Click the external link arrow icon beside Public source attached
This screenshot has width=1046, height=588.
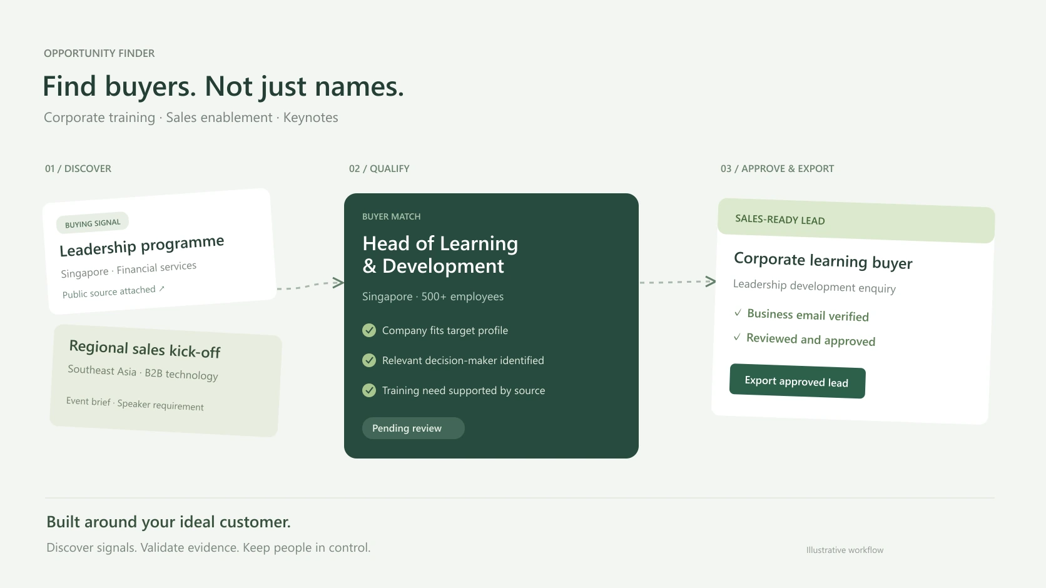click(161, 288)
